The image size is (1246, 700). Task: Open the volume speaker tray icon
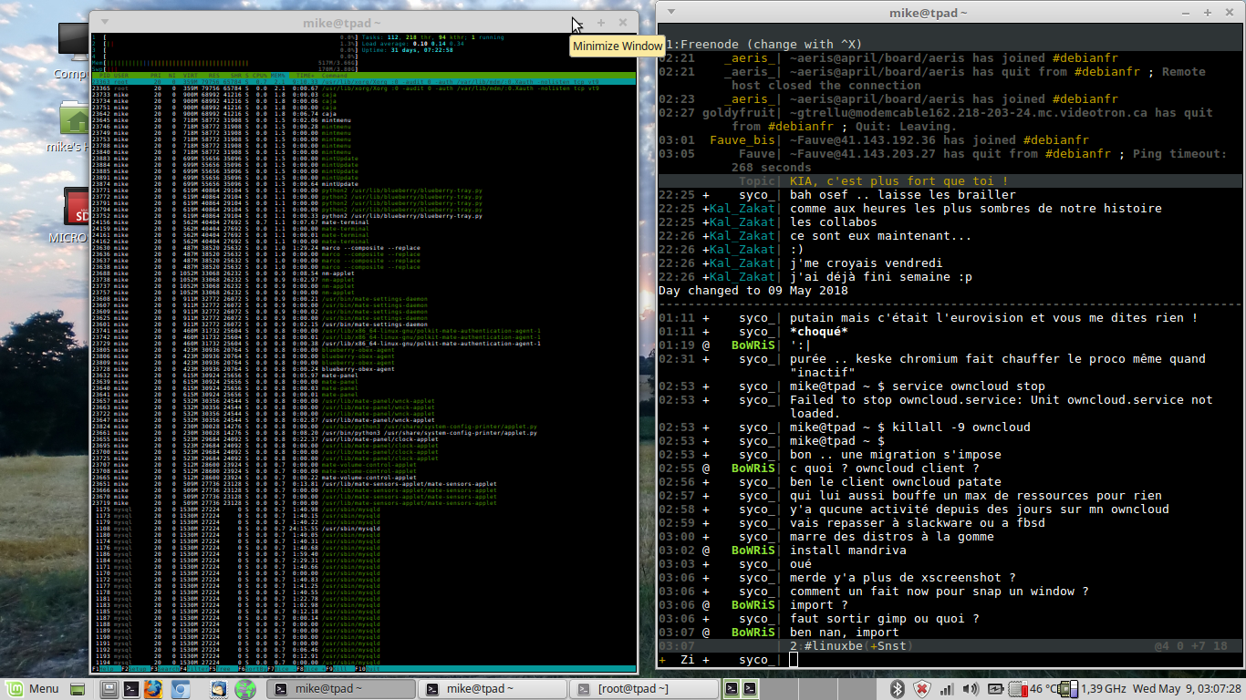[x=970, y=689]
